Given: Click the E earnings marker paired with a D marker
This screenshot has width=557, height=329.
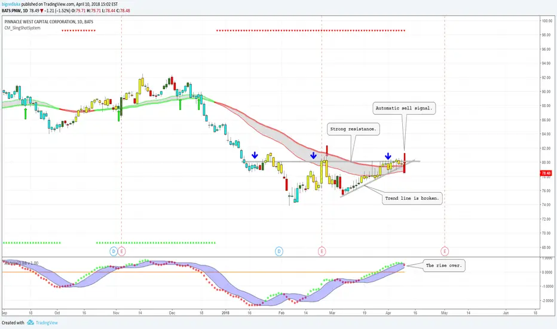Looking at the screenshot, I should (x=122, y=251).
